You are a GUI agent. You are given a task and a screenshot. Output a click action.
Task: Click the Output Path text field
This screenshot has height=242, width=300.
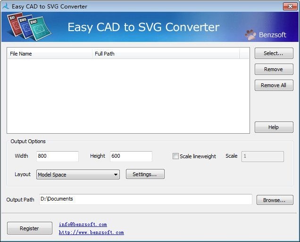tap(146, 199)
